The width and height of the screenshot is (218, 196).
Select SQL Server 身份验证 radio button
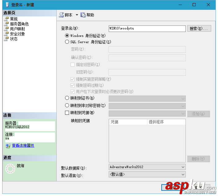point(67,42)
